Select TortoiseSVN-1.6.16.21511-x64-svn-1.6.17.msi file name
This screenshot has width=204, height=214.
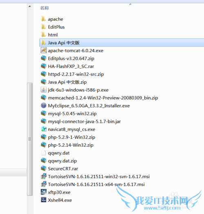96,185
